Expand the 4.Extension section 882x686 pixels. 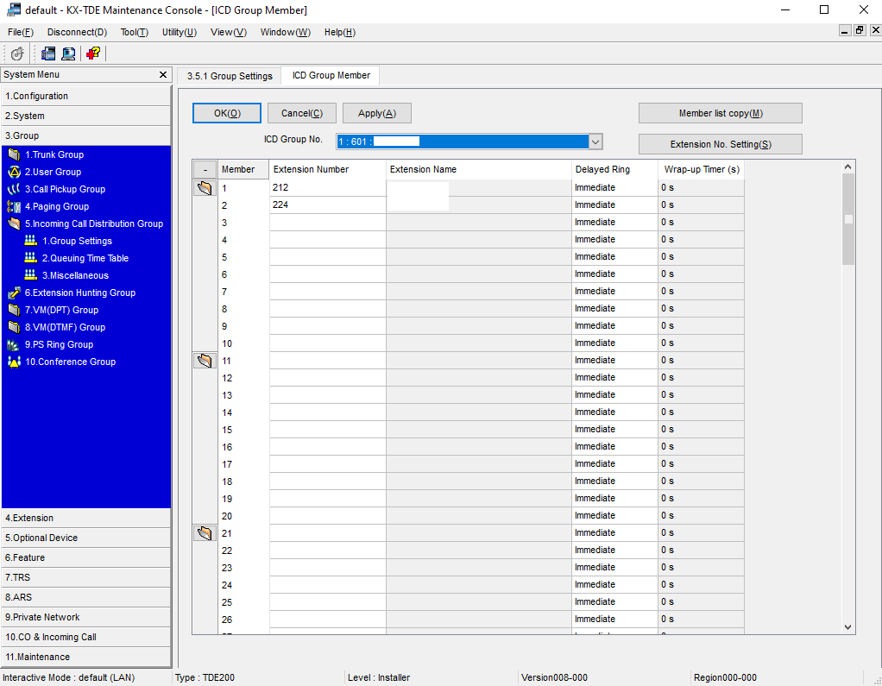tap(86, 518)
